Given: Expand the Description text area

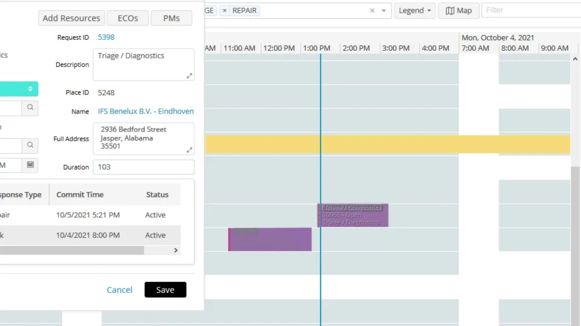Looking at the screenshot, I should pyautogui.click(x=189, y=75).
